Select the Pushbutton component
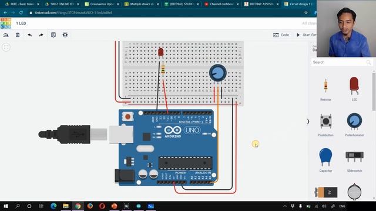 [325, 125]
